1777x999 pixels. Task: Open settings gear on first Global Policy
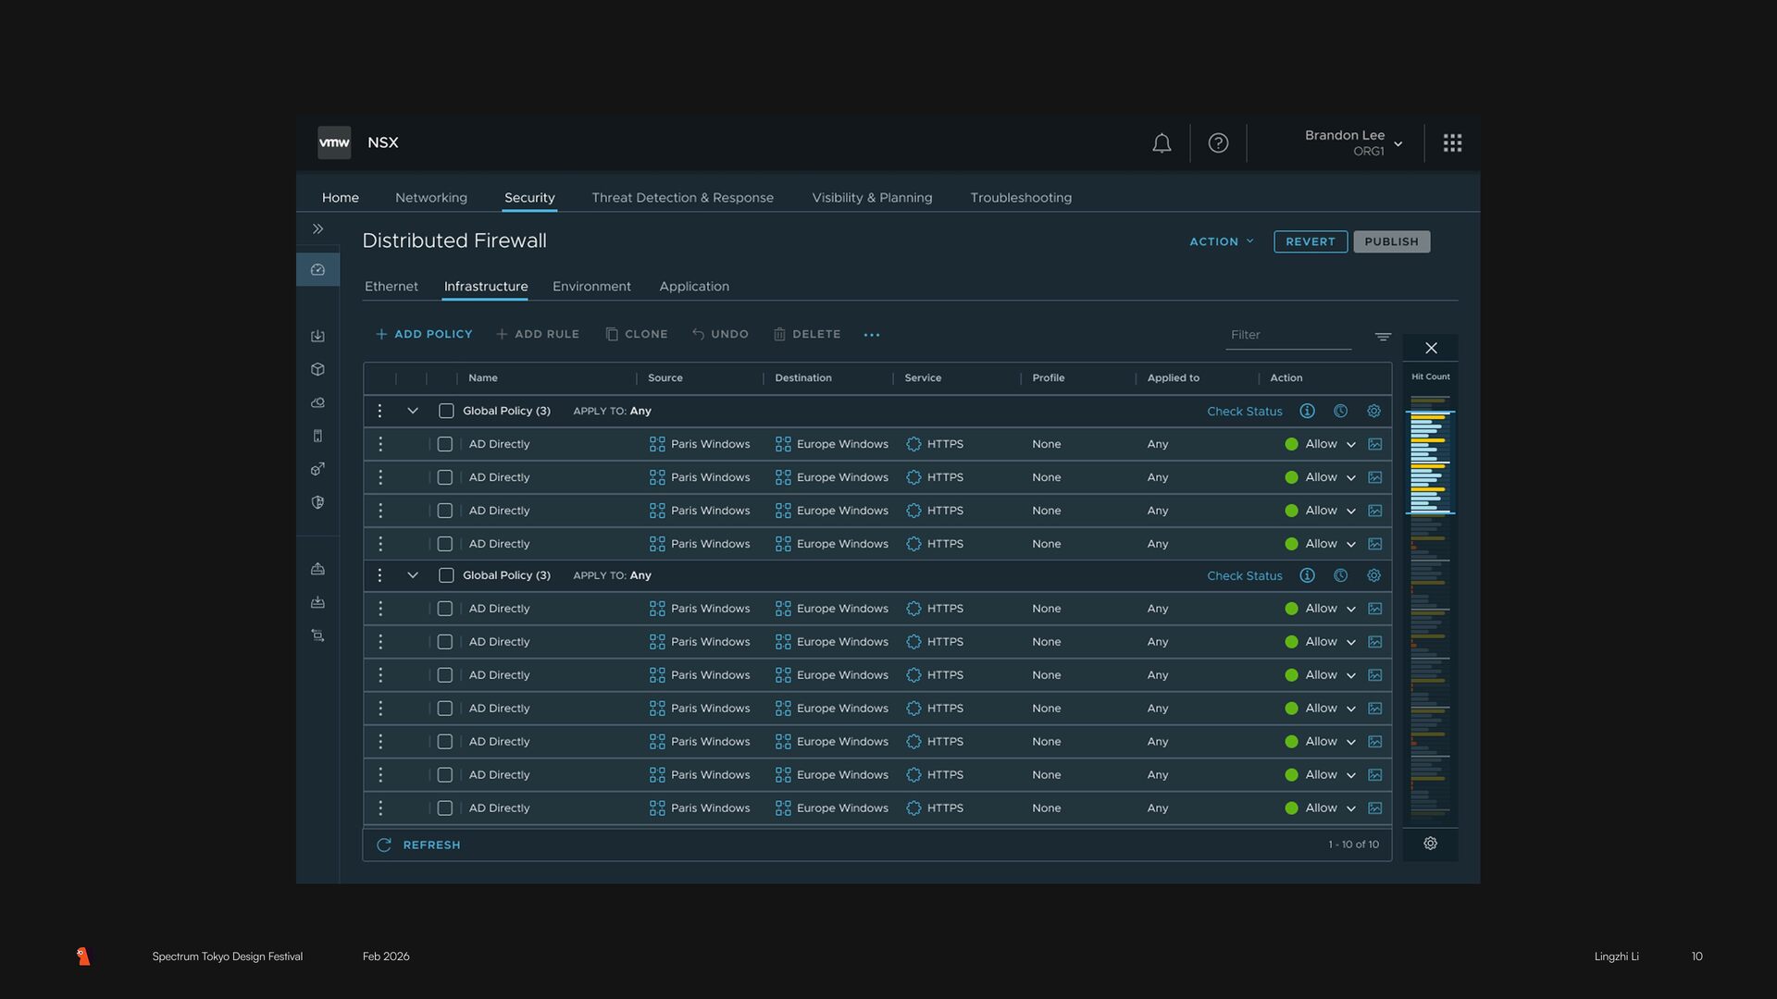click(1373, 411)
